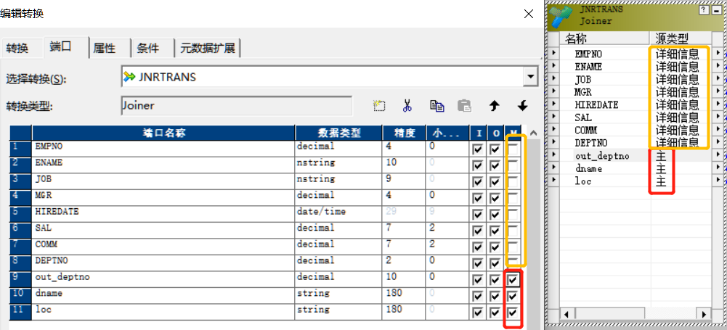Click 详细信息 for MGR in JNRTRANS panel

click(x=678, y=92)
